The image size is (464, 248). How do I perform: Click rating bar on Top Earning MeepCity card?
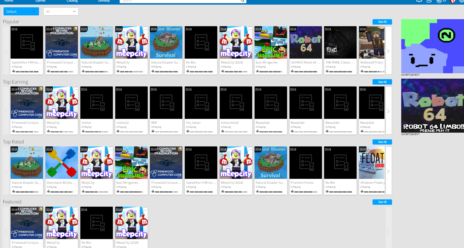pyautogui.click(x=62, y=132)
